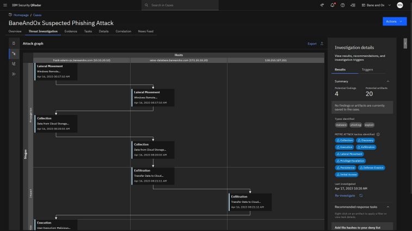Open the Actions dropdown button

(x=395, y=21)
